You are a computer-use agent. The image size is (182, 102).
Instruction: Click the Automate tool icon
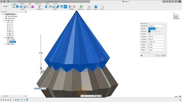[39, 7]
